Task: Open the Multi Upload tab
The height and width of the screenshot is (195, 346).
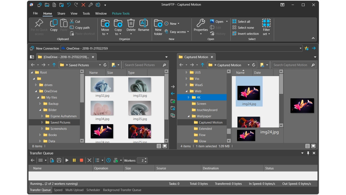Action: pos(74,190)
